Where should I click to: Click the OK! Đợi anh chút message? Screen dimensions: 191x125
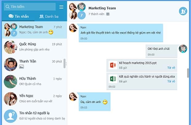pyautogui.click(x=161, y=51)
